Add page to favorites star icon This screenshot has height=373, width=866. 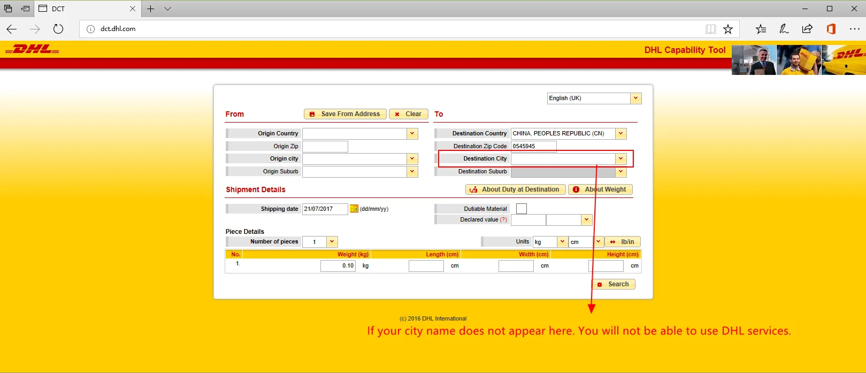(728, 29)
